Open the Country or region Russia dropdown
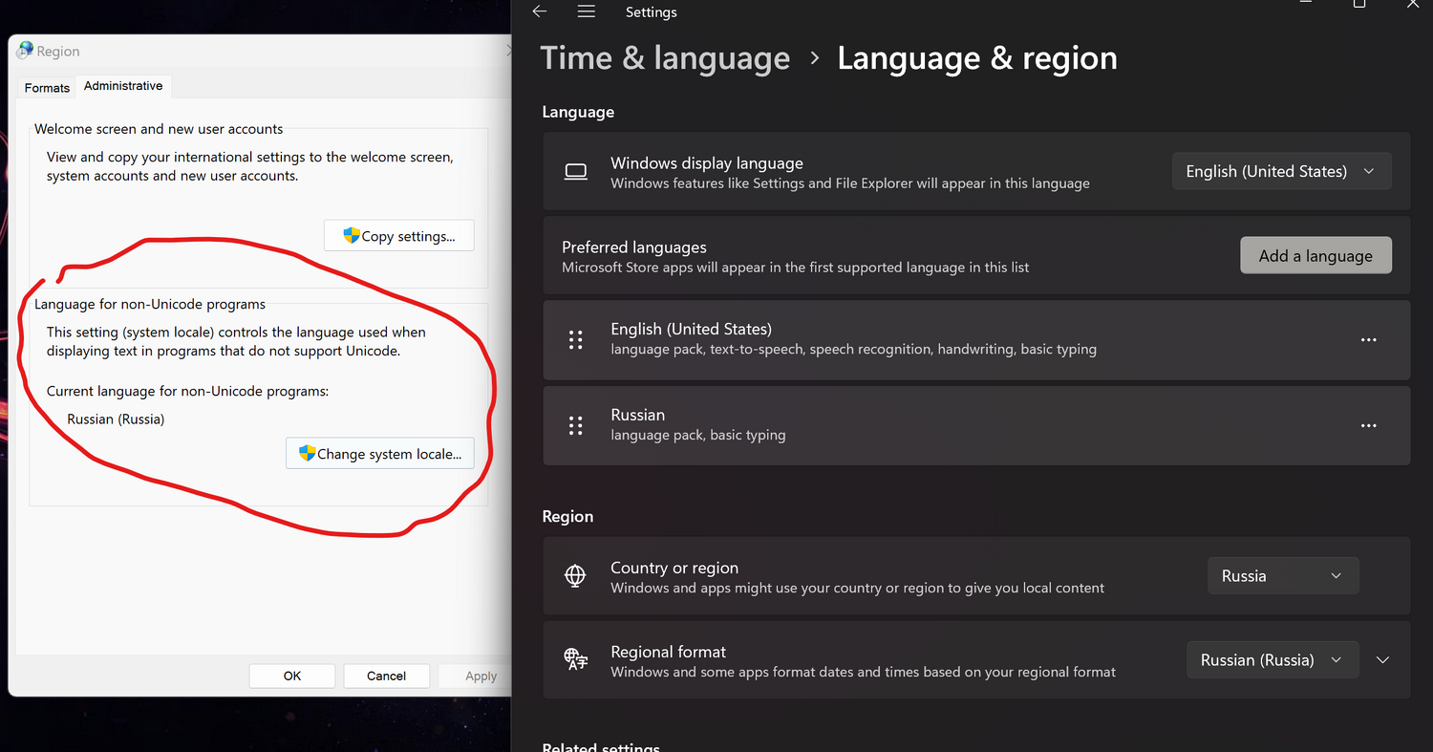 pos(1282,576)
